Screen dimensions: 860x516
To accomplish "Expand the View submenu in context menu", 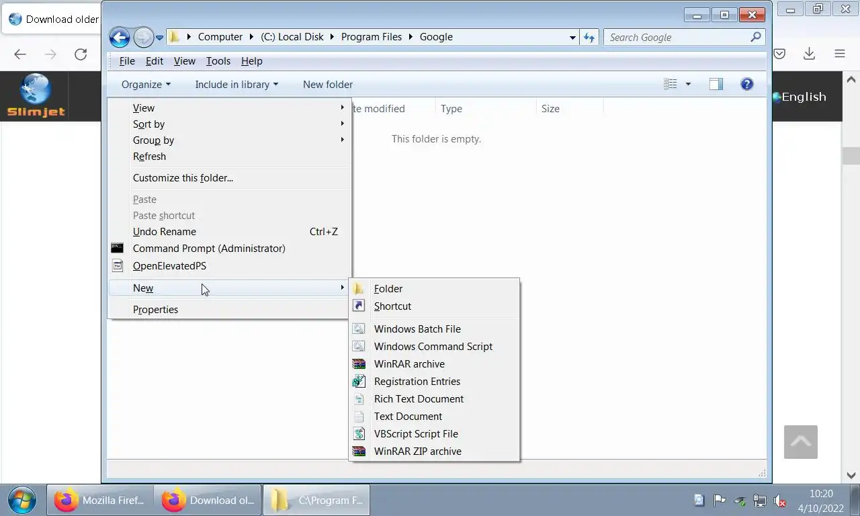I will [x=229, y=108].
